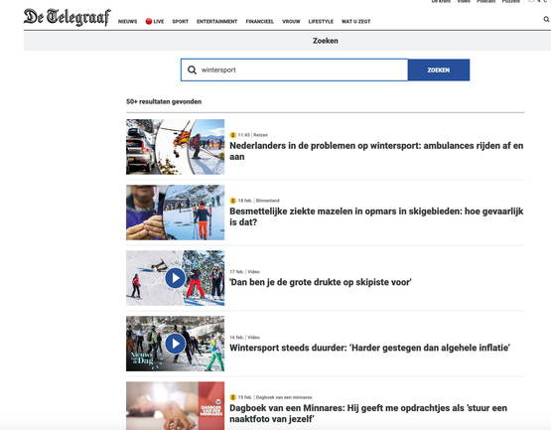Screen dimensions: 551x430
Task: Click the magnifier icon inside the search field
Action: pyautogui.click(x=192, y=70)
